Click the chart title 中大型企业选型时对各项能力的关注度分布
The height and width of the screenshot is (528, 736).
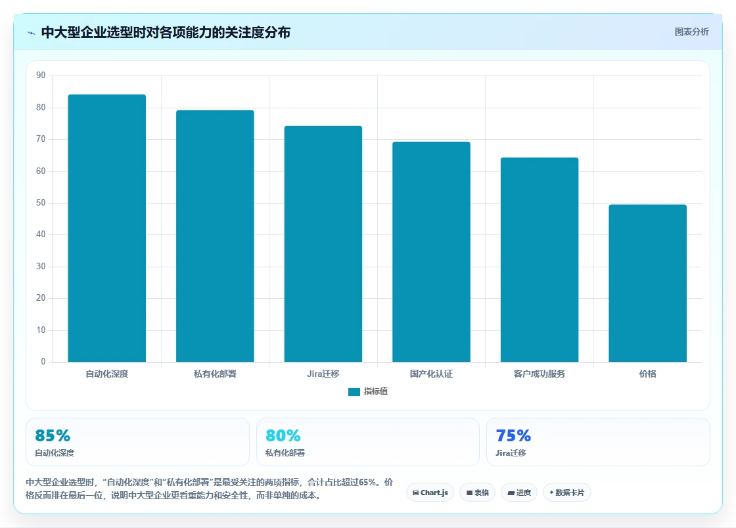pyautogui.click(x=166, y=32)
